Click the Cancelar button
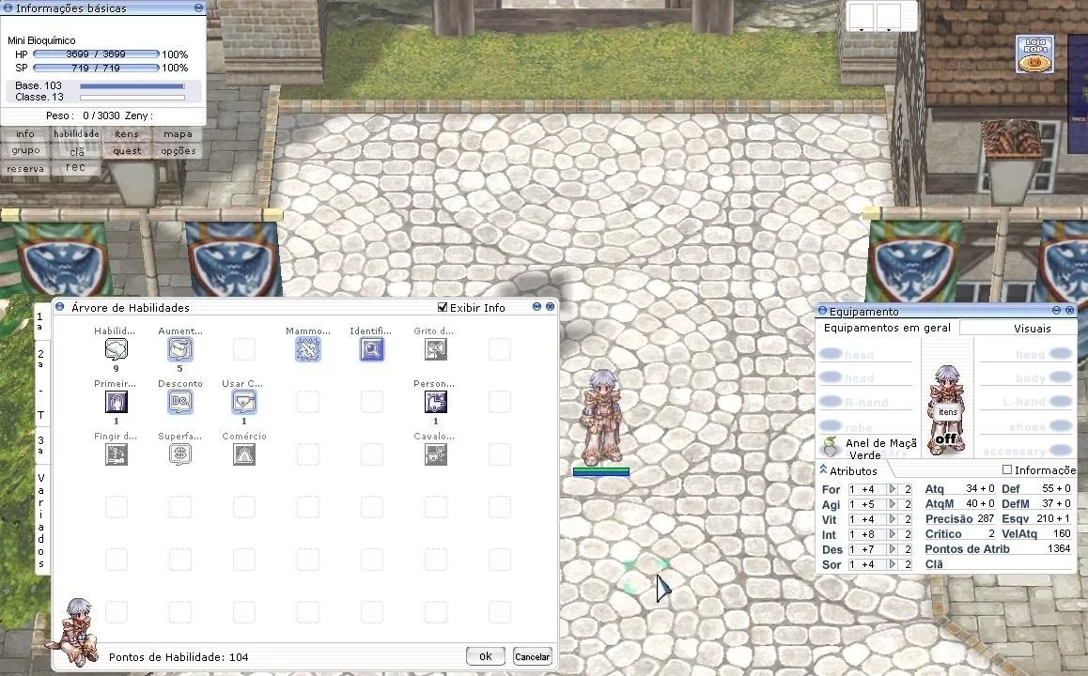 pyautogui.click(x=532, y=656)
